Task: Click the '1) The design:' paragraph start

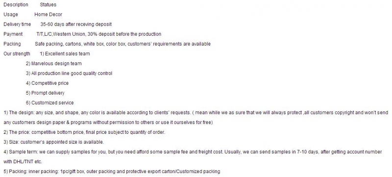Action: 19,112
